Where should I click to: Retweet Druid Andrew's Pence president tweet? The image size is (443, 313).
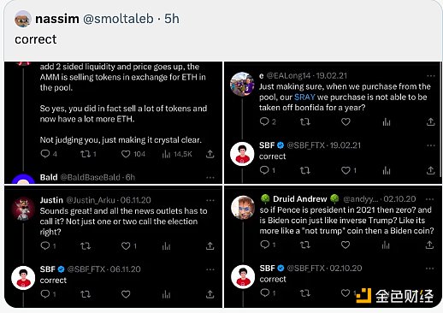pyautogui.click(x=305, y=245)
